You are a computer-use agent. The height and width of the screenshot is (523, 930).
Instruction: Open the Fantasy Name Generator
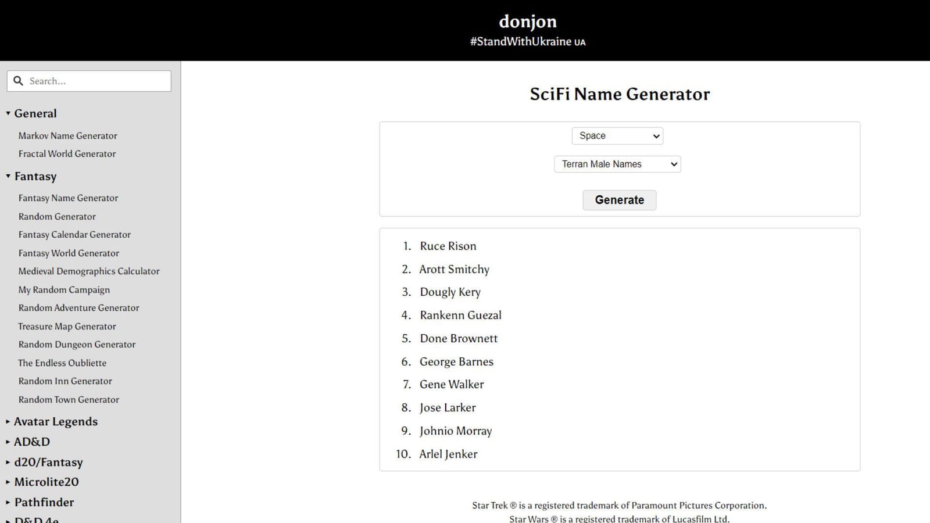click(67, 198)
